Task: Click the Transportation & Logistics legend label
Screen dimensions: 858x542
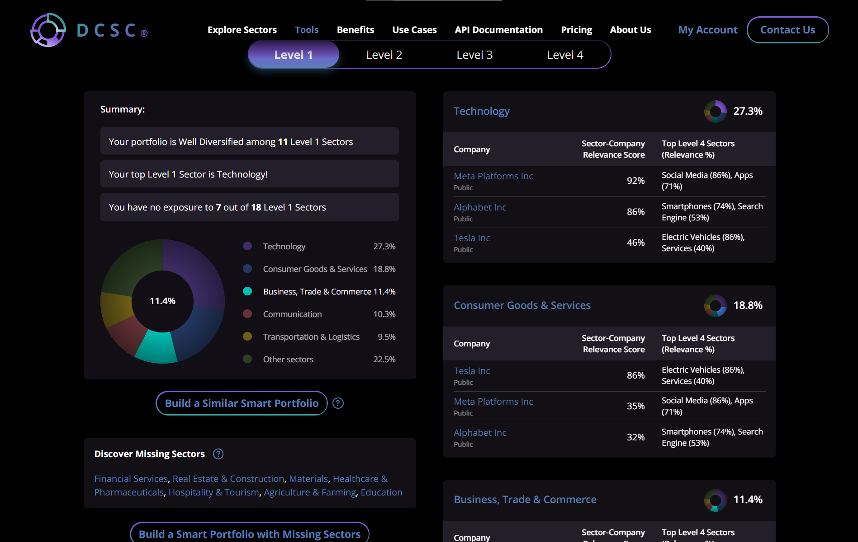Action: pyautogui.click(x=311, y=336)
